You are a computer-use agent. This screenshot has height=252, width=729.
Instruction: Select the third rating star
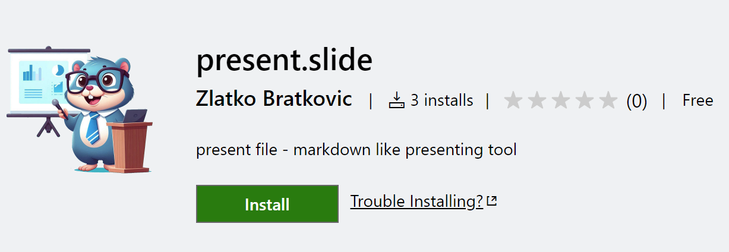tap(560, 101)
